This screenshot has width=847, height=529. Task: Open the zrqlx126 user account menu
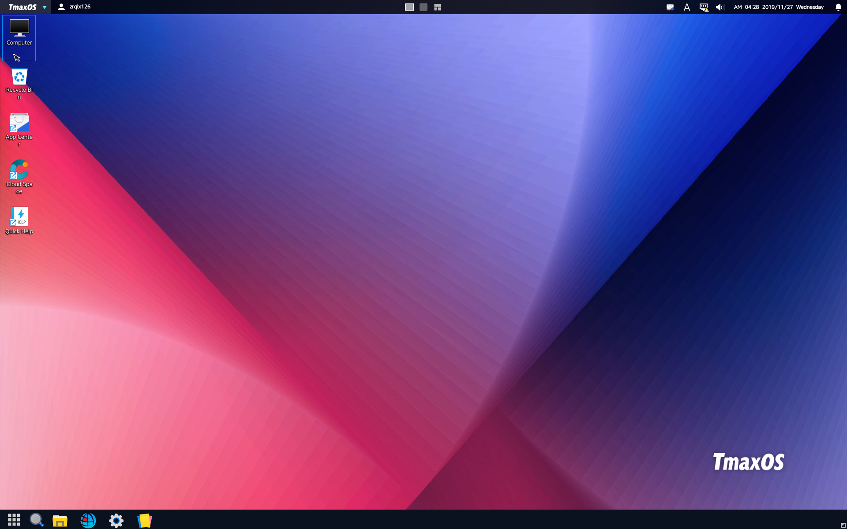74,7
